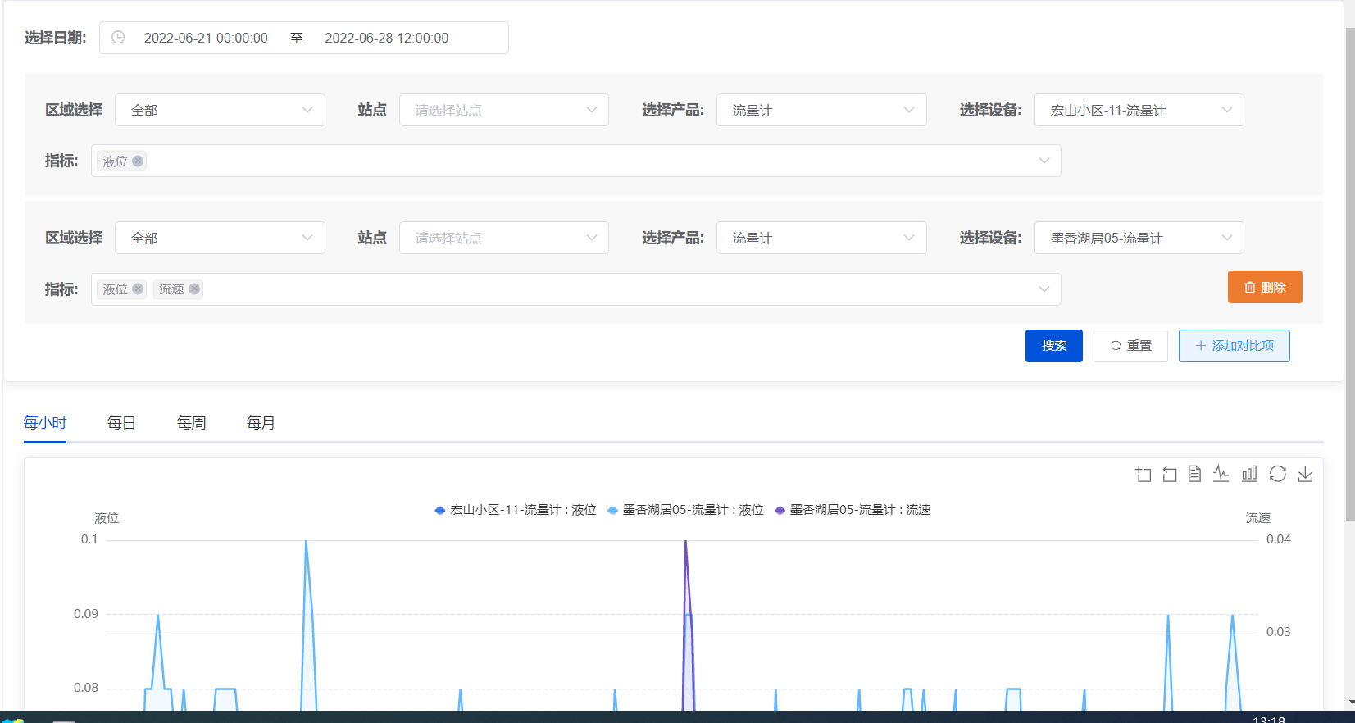Open 选择产品 dropdown in the 墨香湖居05 row
The width and height of the screenshot is (1355, 723).
[821, 238]
